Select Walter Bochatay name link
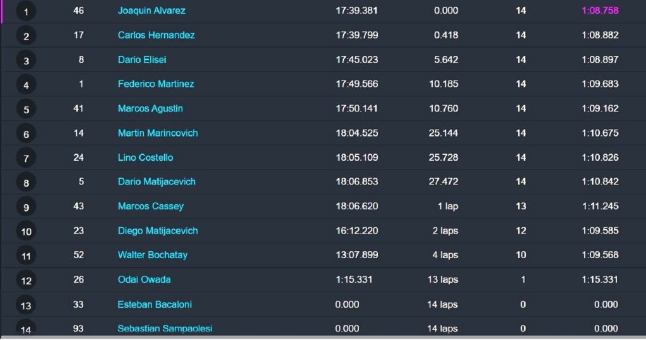The width and height of the screenshot is (646, 340). [153, 255]
